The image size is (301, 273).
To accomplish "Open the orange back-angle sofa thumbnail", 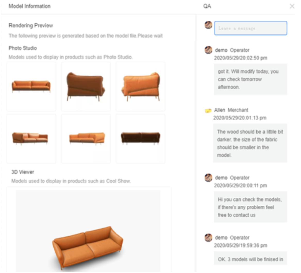I will pyautogui.click(x=140, y=86).
